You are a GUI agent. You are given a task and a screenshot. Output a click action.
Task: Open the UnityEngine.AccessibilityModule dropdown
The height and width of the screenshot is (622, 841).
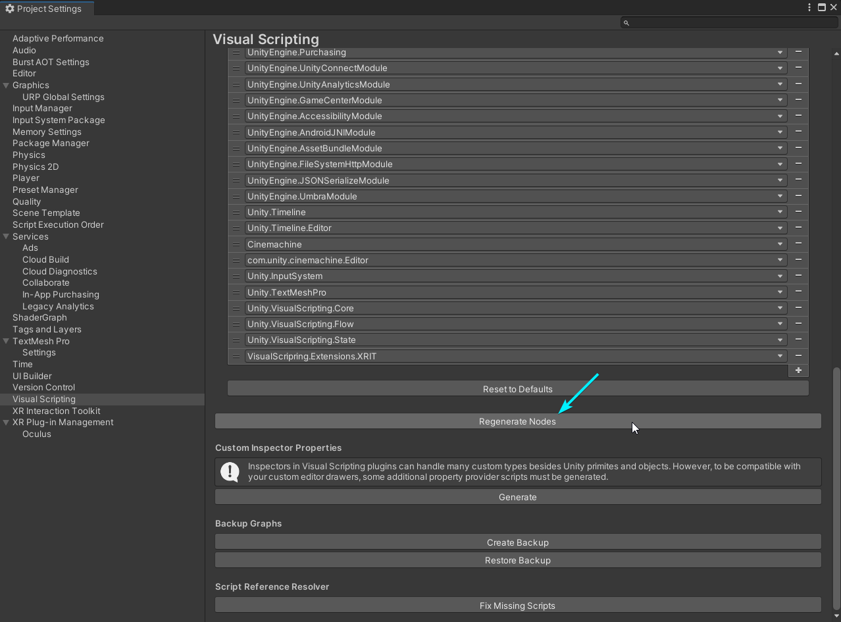517,116
